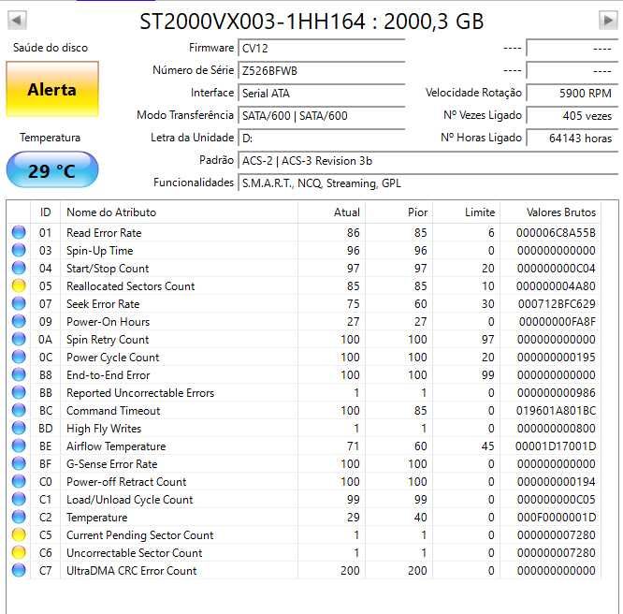623x614 pixels.
Task: Click the Atual column header
Action: tap(332, 212)
